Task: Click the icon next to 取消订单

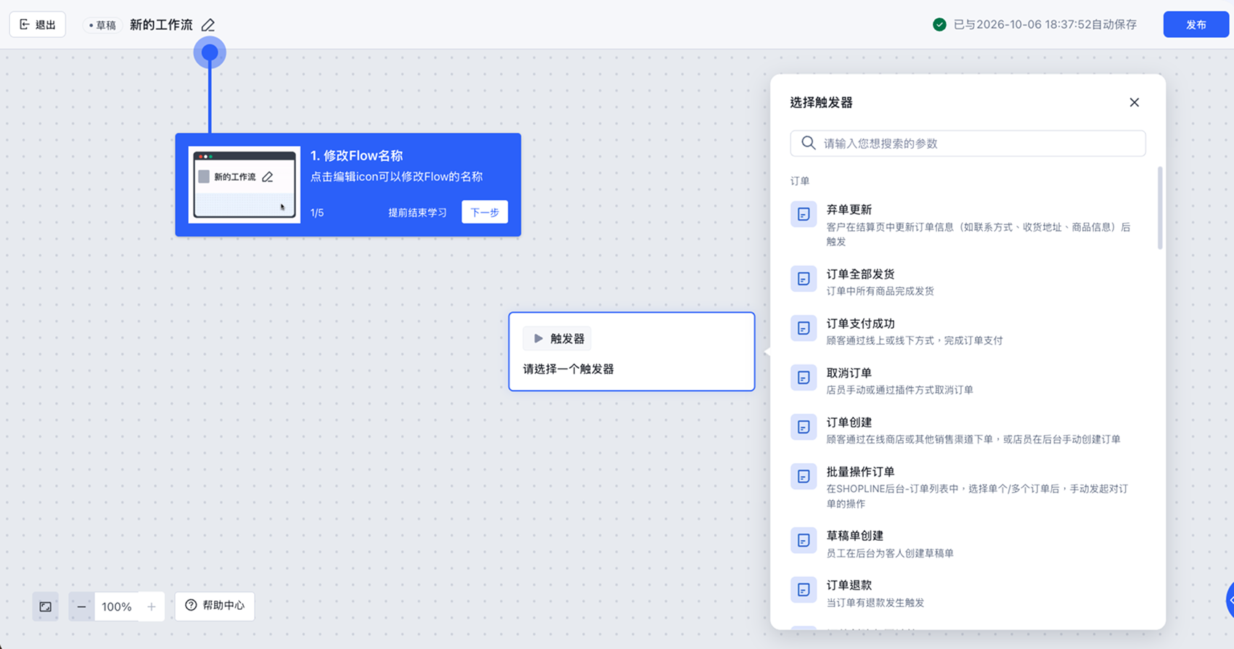Action: click(804, 377)
